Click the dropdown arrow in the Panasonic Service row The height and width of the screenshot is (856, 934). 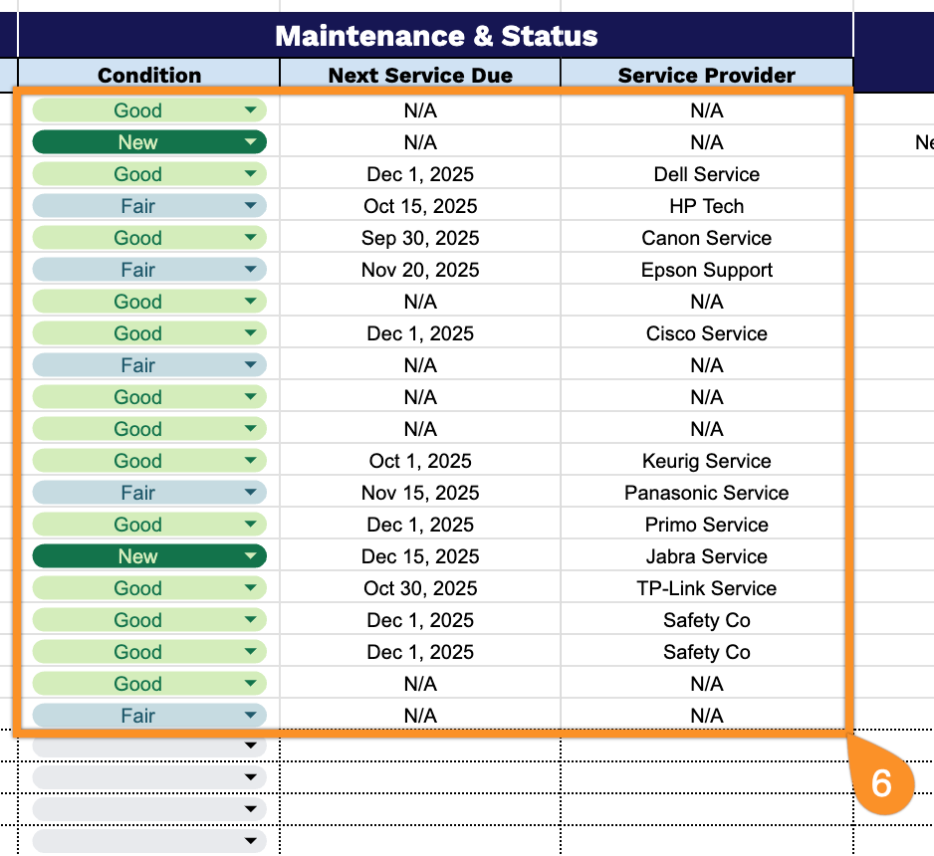(250, 493)
